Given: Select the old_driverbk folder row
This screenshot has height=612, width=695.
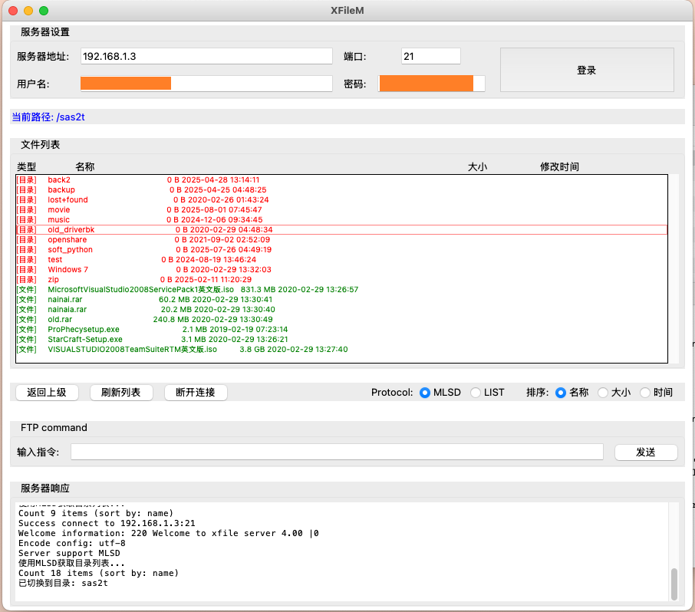Looking at the screenshot, I should pos(71,229).
